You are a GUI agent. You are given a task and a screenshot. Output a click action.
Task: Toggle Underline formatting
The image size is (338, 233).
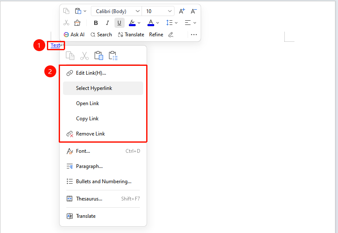pyautogui.click(x=120, y=23)
